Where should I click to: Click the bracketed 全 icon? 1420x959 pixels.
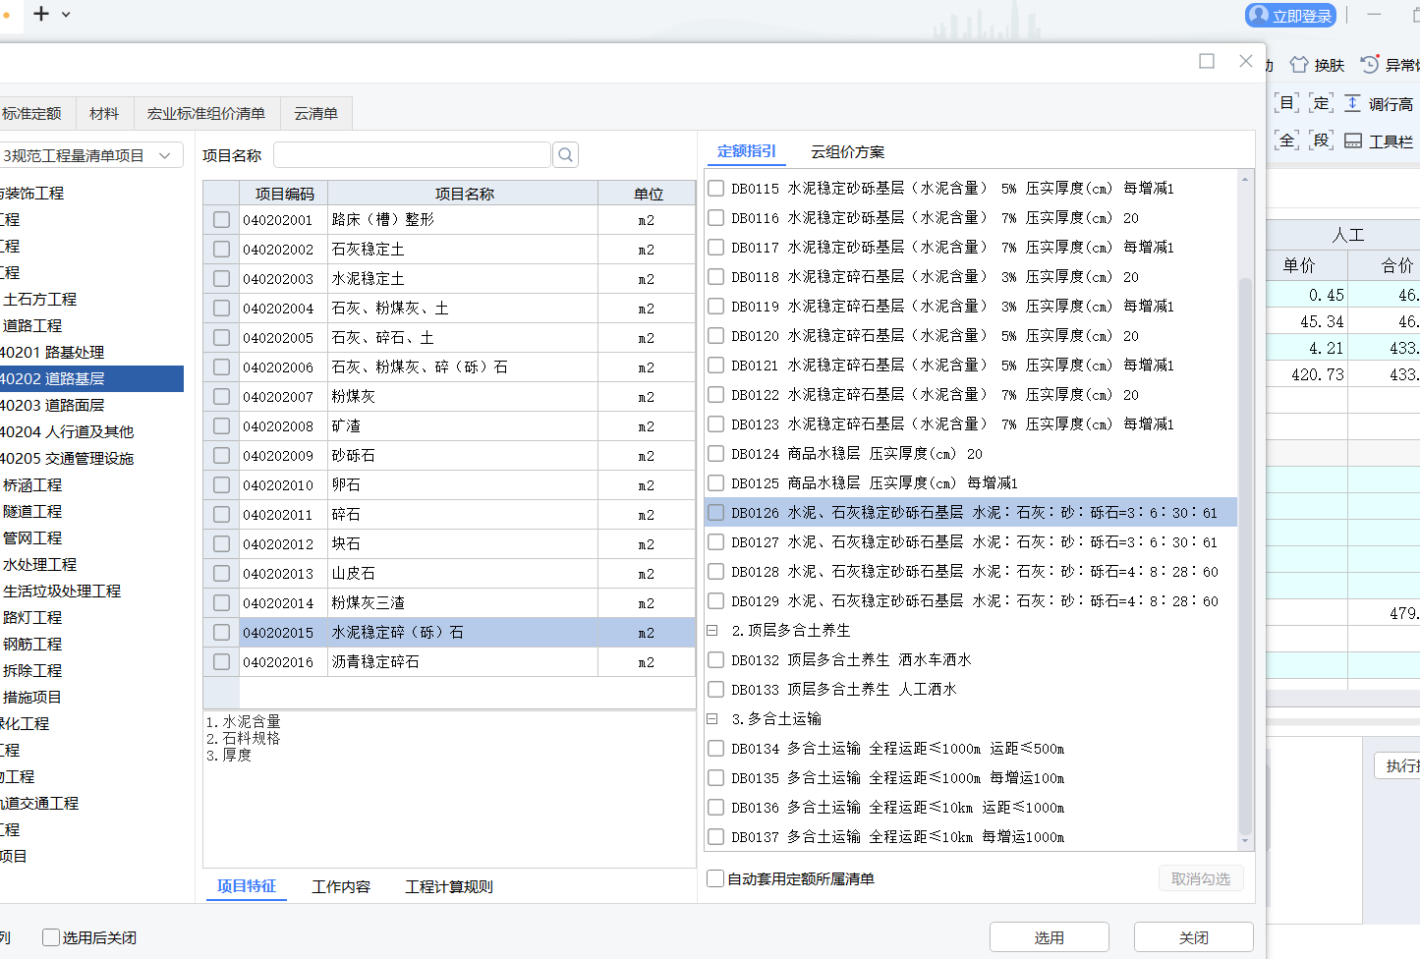point(1286,141)
